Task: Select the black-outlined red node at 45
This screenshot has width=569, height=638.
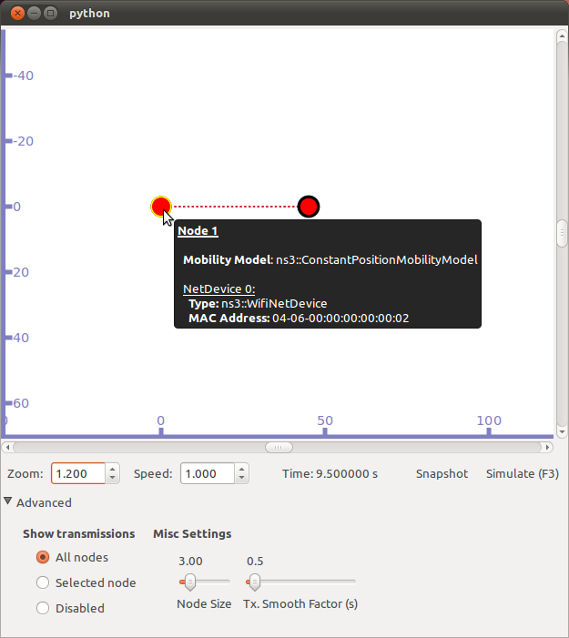Action: coord(309,207)
